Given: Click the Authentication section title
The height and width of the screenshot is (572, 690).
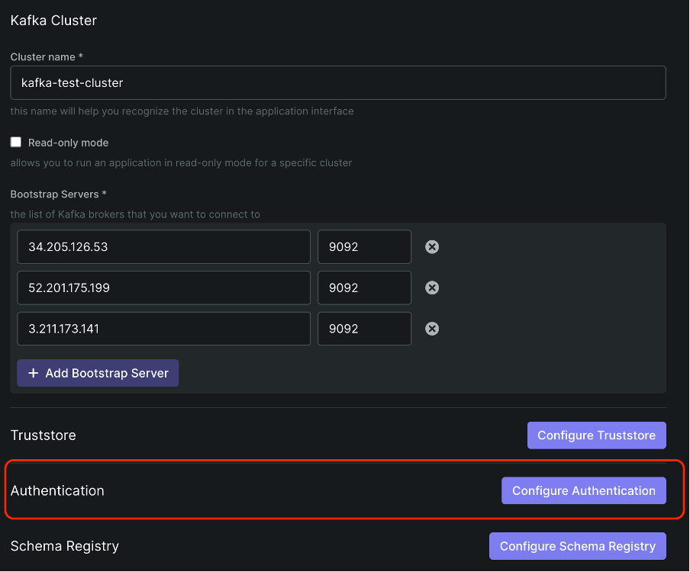Looking at the screenshot, I should (x=57, y=490).
